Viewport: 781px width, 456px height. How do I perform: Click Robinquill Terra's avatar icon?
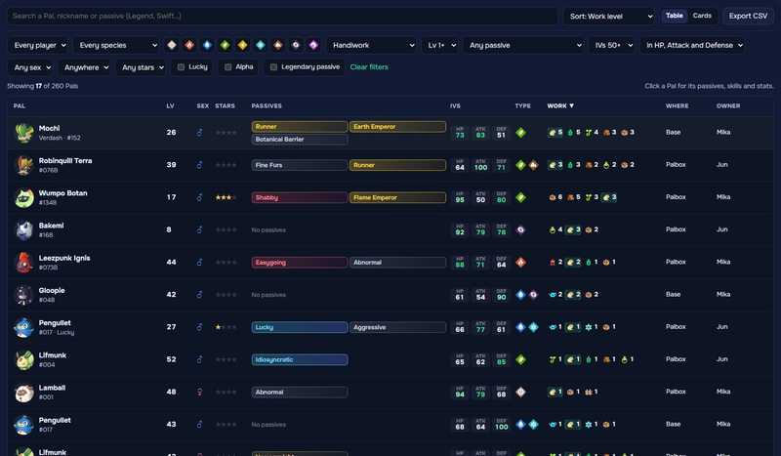click(23, 165)
